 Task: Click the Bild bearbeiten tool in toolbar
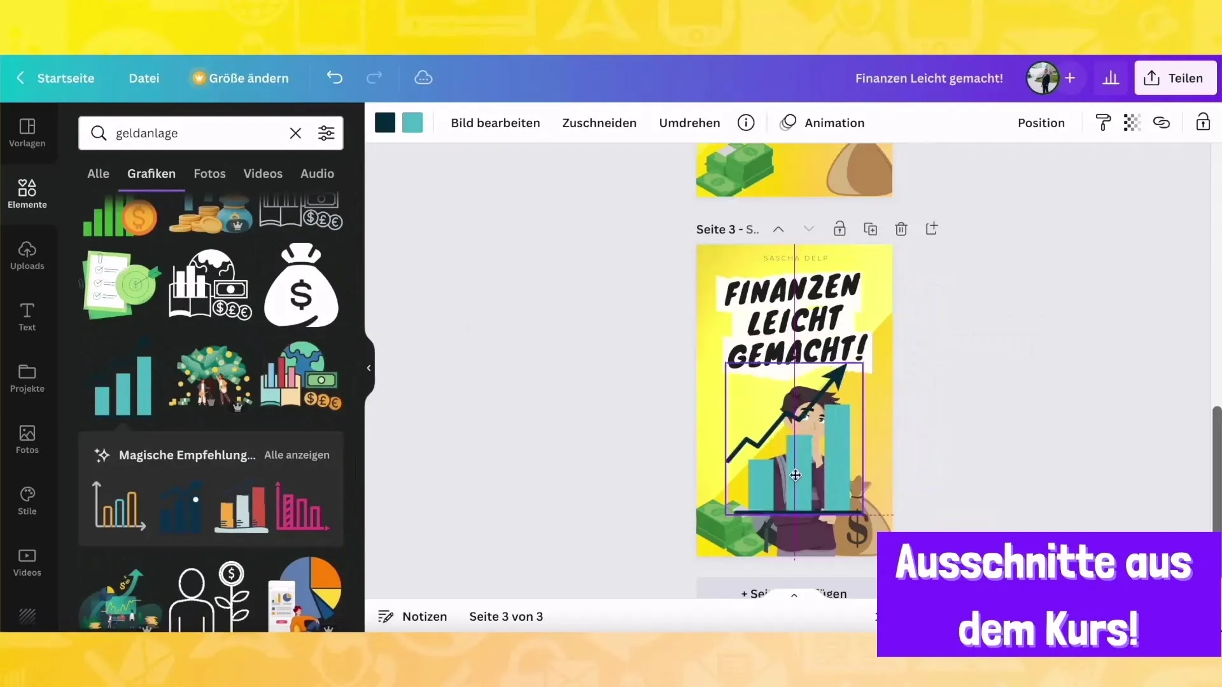[x=495, y=123]
